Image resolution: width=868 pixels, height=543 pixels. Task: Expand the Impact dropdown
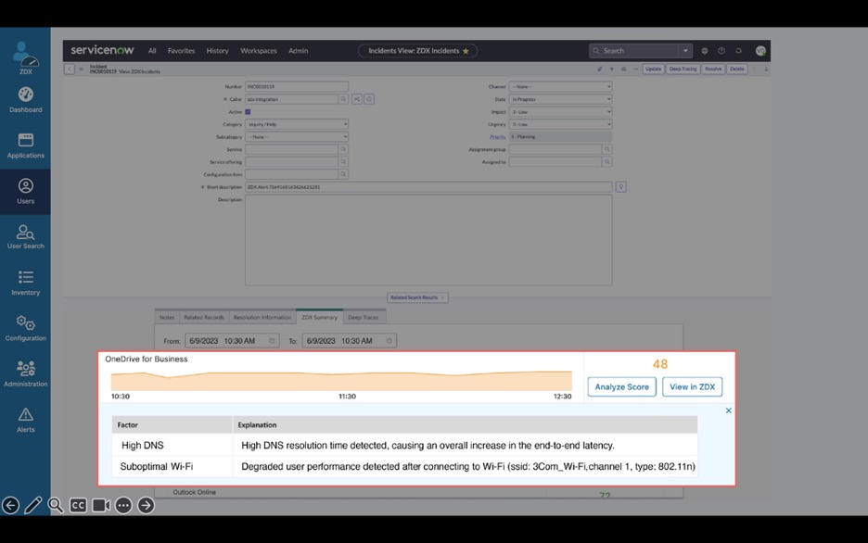(560, 112)
